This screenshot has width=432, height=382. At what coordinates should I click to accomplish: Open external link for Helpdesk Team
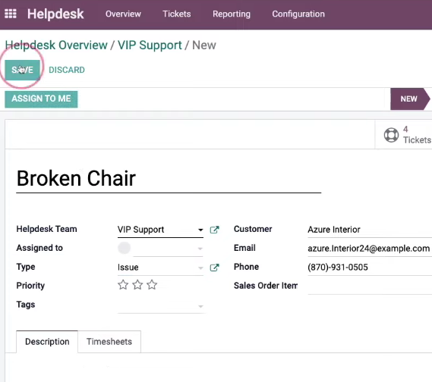click(x=214, y=230)
